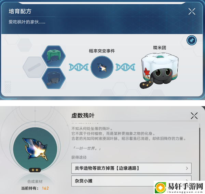Click the 虚数残叶 large leaf icon
This screenshot has width=205, height=194.
click(35, 149)
